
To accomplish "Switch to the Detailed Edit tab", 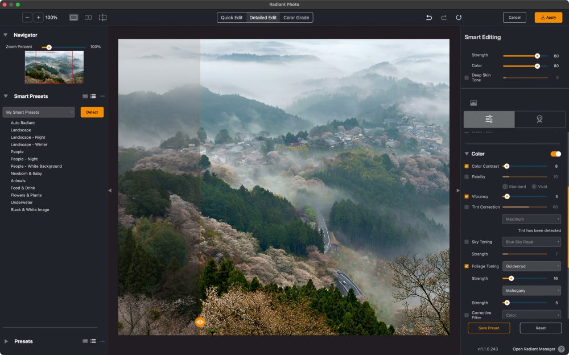I will pyautogui.click(x=263, y=18).
